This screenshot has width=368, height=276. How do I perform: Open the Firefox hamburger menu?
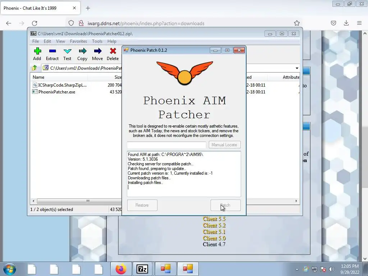[359, 23]
